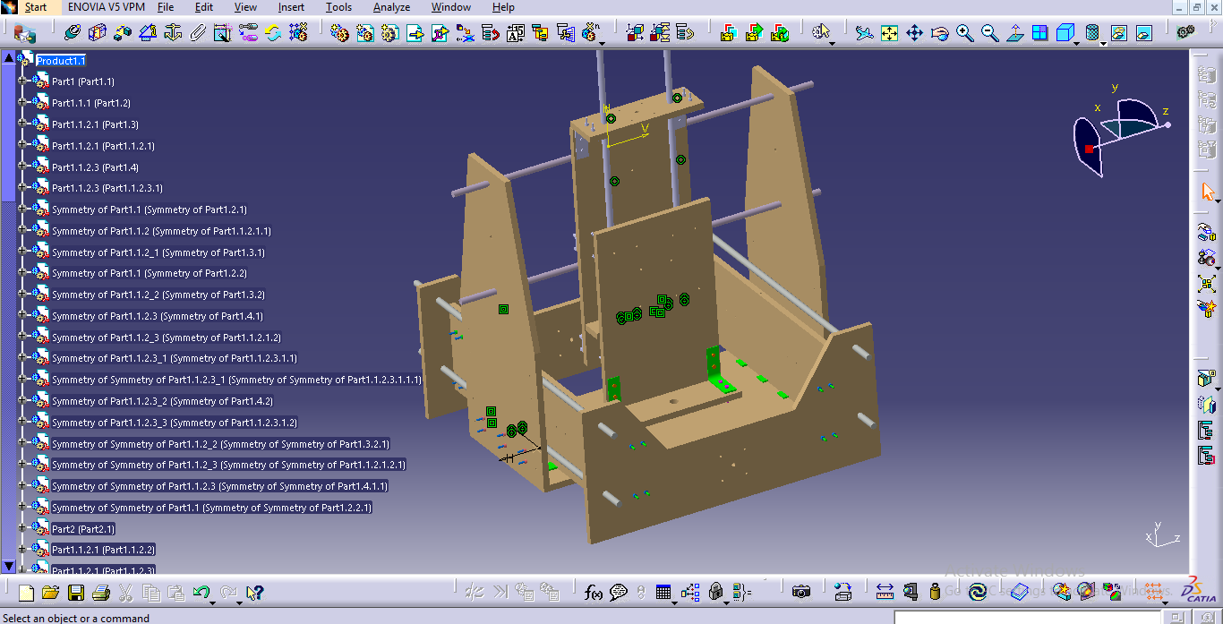Select Product1.1 root in the tree
This screenshot has width=1223, height=624.
tap(61, 61)
